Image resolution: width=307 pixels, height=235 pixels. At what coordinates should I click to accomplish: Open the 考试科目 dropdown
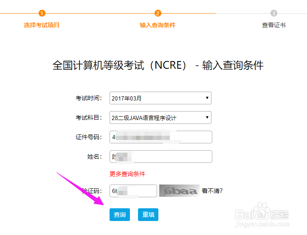pos(161,117)
